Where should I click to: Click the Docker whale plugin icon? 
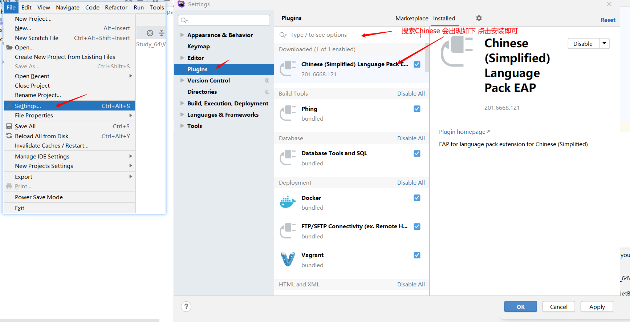(288, 202)
